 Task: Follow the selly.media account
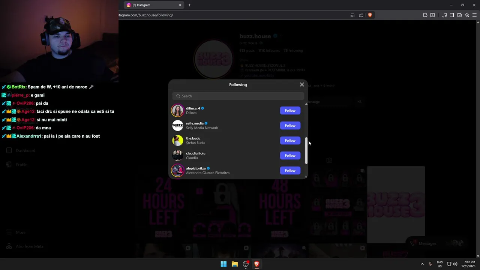click(290, 126)
